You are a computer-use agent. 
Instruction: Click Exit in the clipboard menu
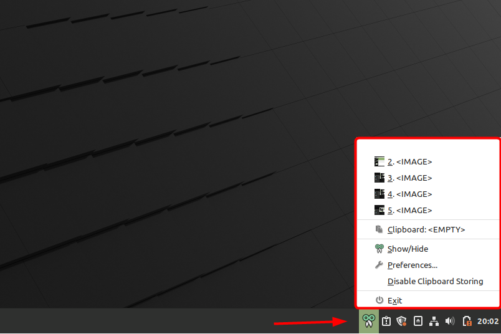click(x=428, y=300)
